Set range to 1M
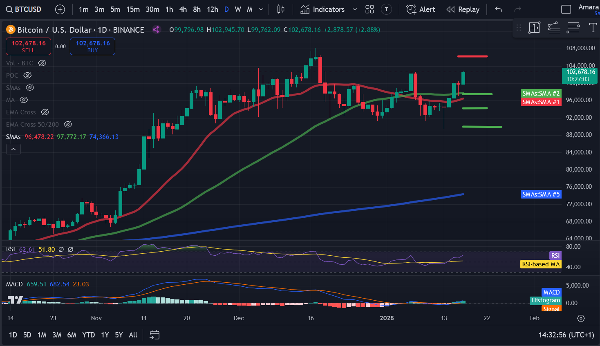The height and width of the screenshot is (346, 600). 42,335
